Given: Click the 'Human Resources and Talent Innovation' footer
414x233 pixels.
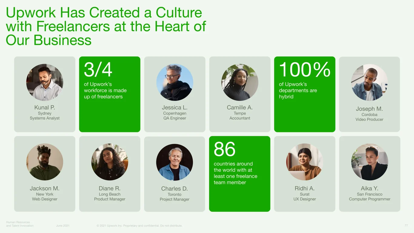Looking at the screenshot, I should pyautogui.click(x=20, y=224).
